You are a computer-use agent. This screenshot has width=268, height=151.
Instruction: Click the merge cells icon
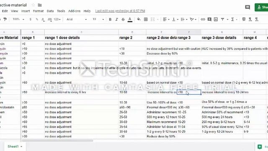tap(152, 19)
